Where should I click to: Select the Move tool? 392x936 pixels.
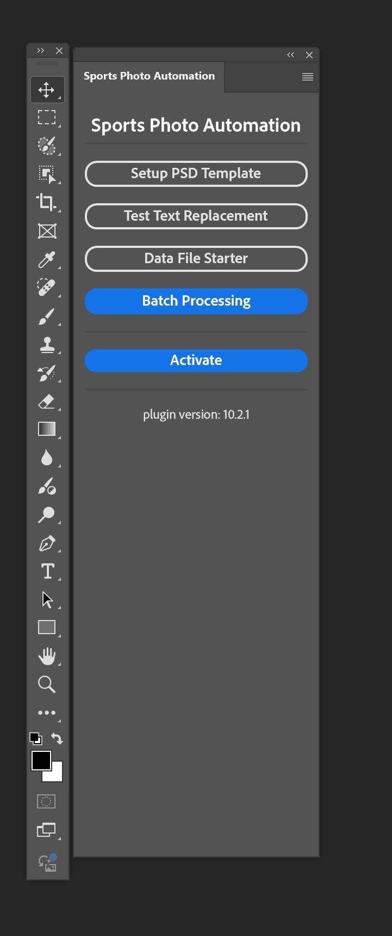pyautogui.click(x=47, y=90)
